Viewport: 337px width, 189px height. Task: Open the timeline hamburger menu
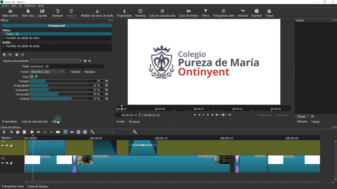point(4,132)
